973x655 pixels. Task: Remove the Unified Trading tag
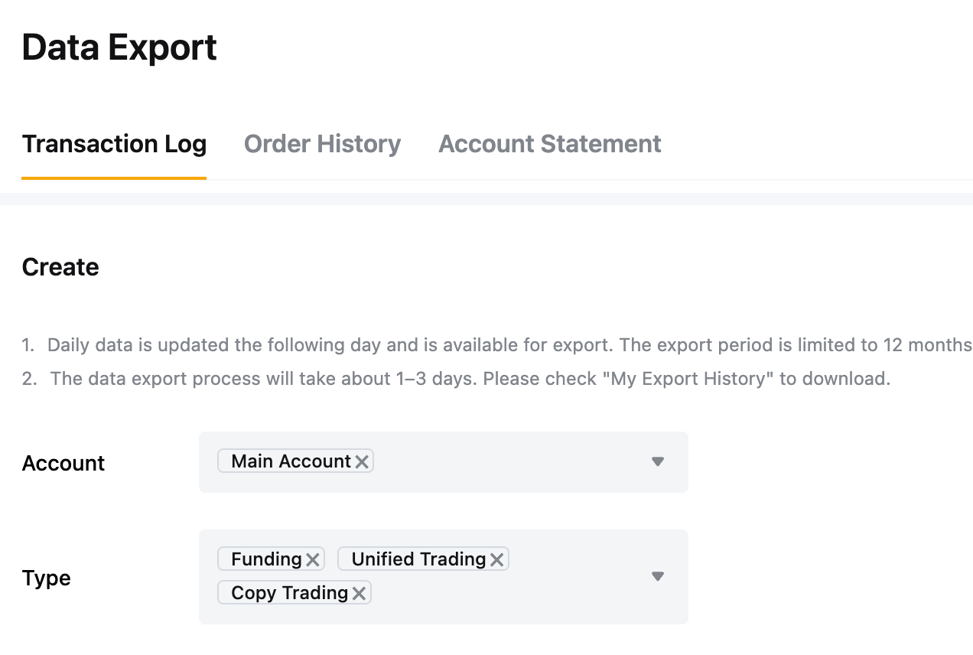497,559
